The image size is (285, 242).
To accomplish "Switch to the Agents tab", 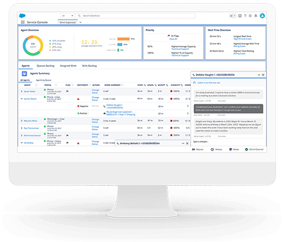I will [26, 66].
